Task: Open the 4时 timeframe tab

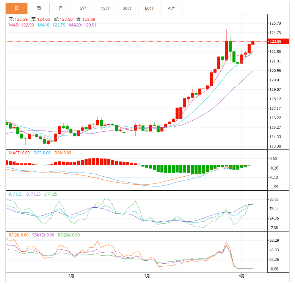Action: click(x=171, y=8)
